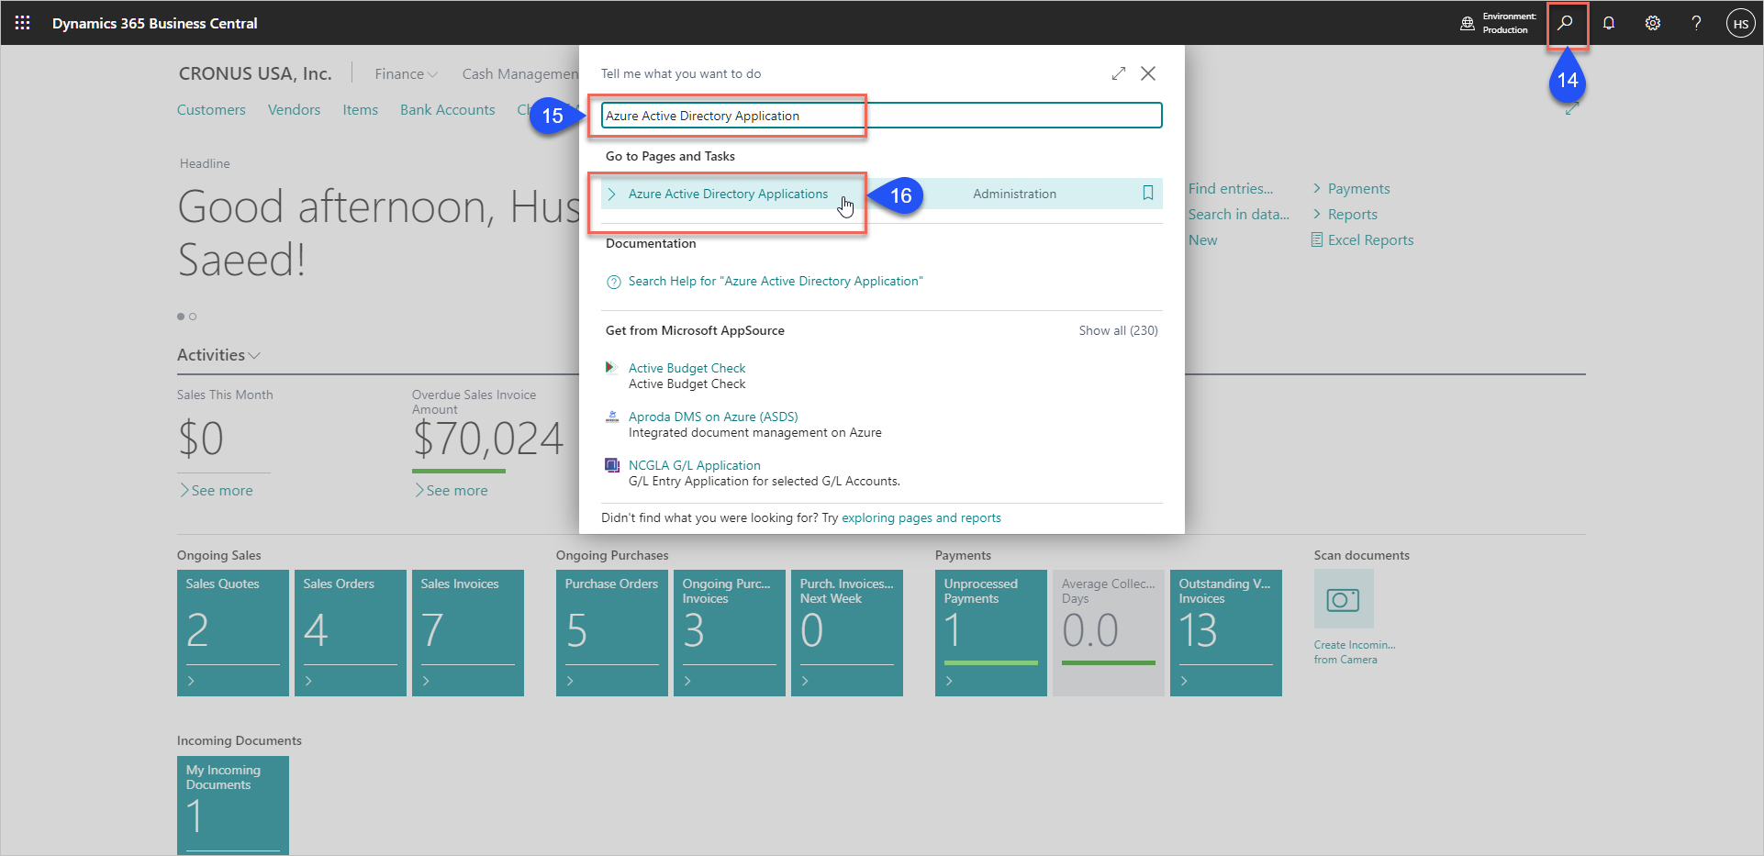Click the camera icon under Scan documents
This screenshot has height=856, width=1764.
point(1343,599)
